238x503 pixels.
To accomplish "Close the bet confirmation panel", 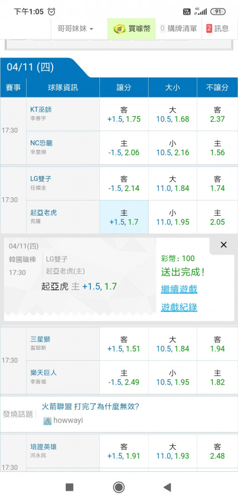I will (x=223, y=245).
